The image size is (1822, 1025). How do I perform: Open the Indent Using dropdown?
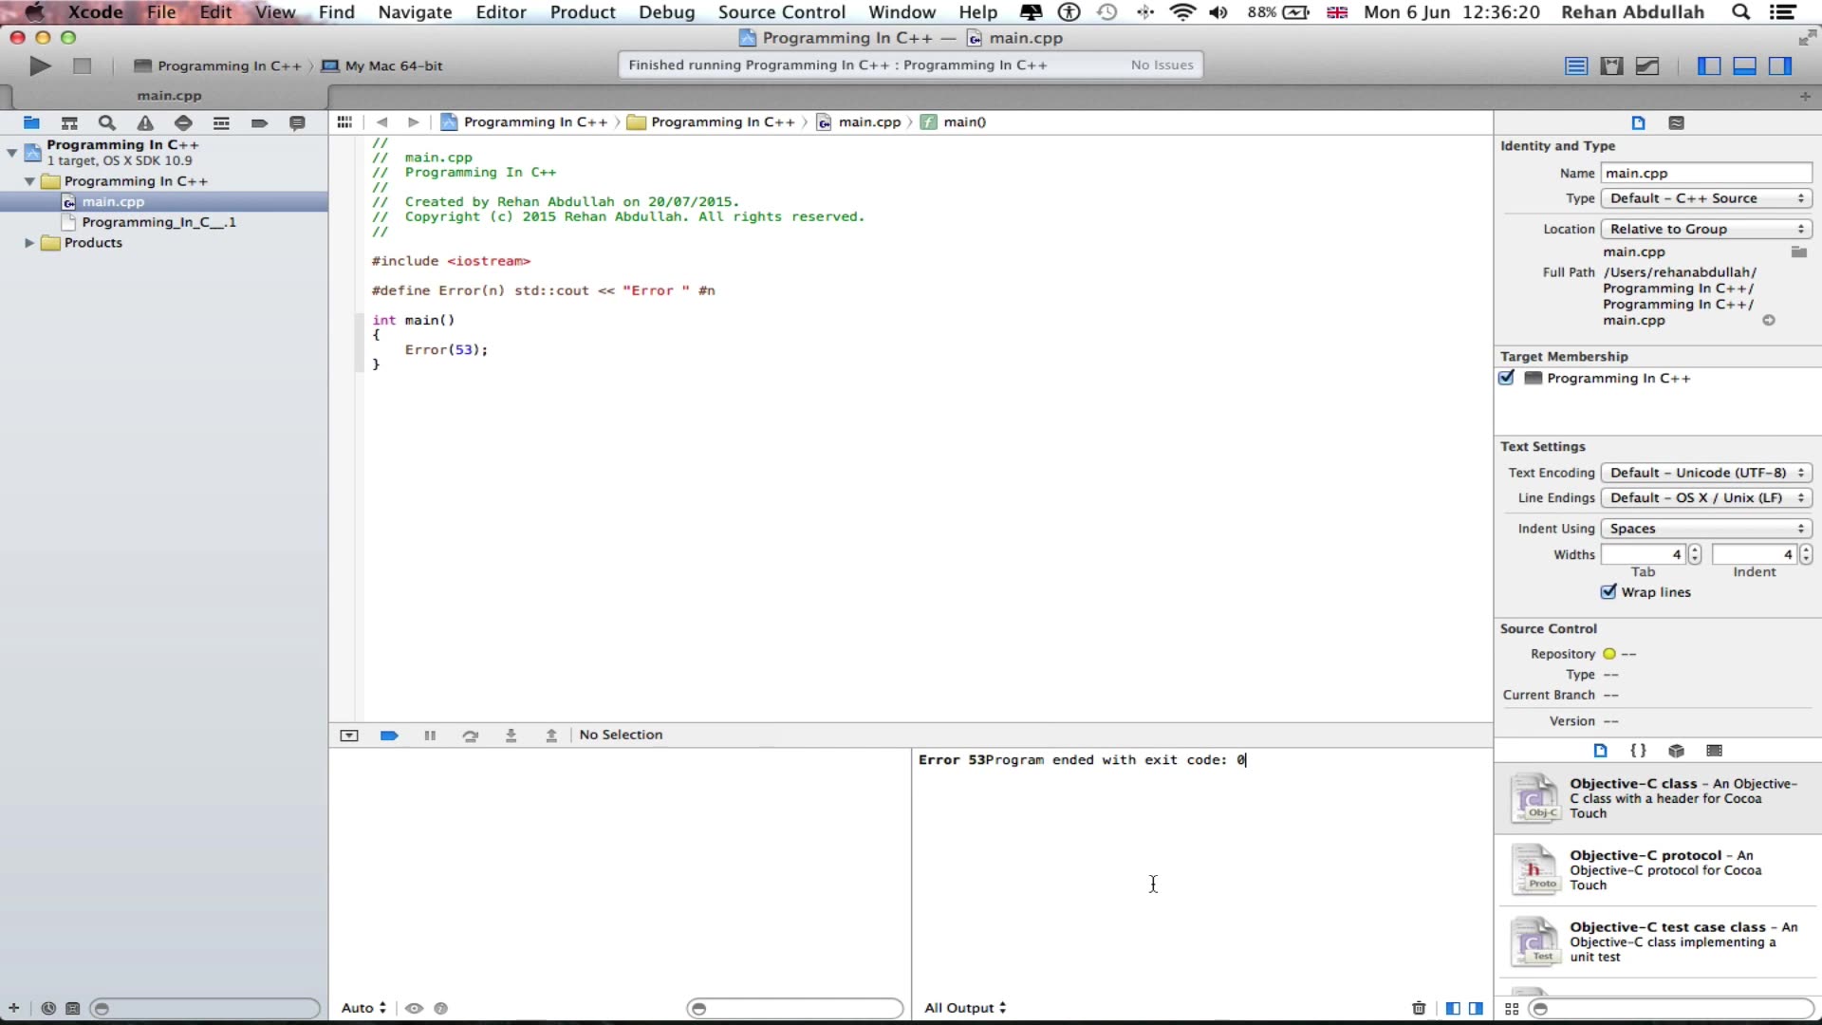(x=1704, y=528)
